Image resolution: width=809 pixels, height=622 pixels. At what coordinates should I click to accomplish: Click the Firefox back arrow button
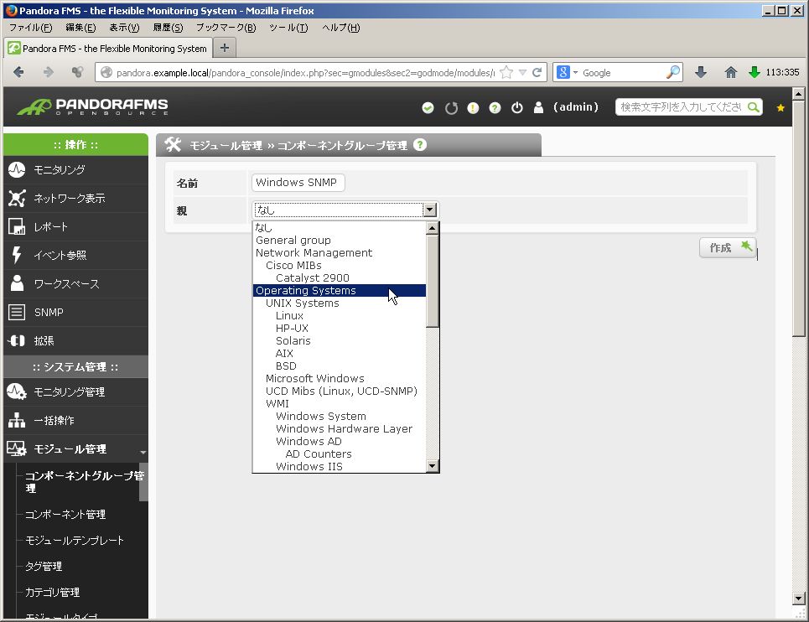(18, 72)
